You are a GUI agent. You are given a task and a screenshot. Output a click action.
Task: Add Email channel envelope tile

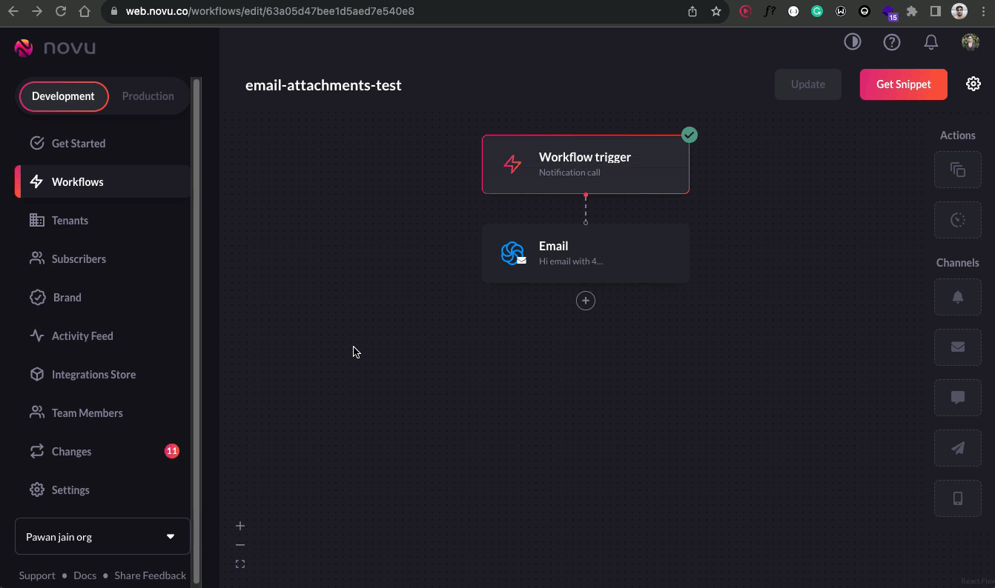coord(958,347)
